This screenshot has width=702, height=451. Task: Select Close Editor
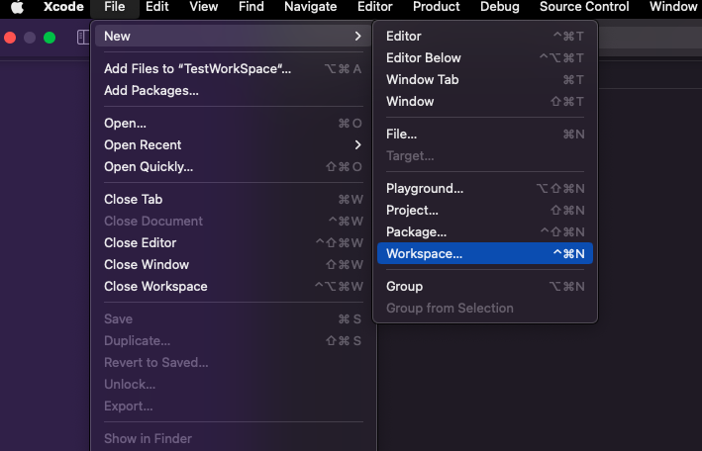tap(233, 242)
